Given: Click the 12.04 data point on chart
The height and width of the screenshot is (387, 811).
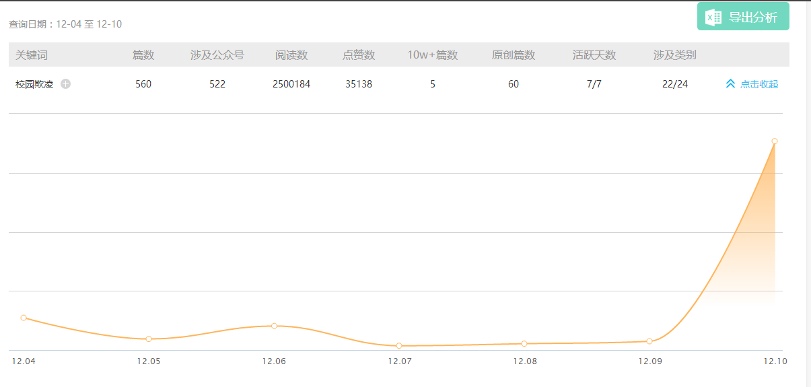Looking at the screenshot, I should [x=24, y=318].
